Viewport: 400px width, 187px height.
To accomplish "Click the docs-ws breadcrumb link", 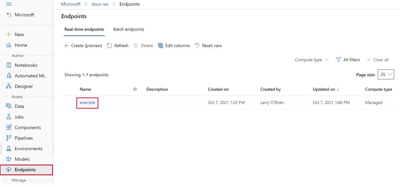I will pyautogui.click(x=100, y=4).
